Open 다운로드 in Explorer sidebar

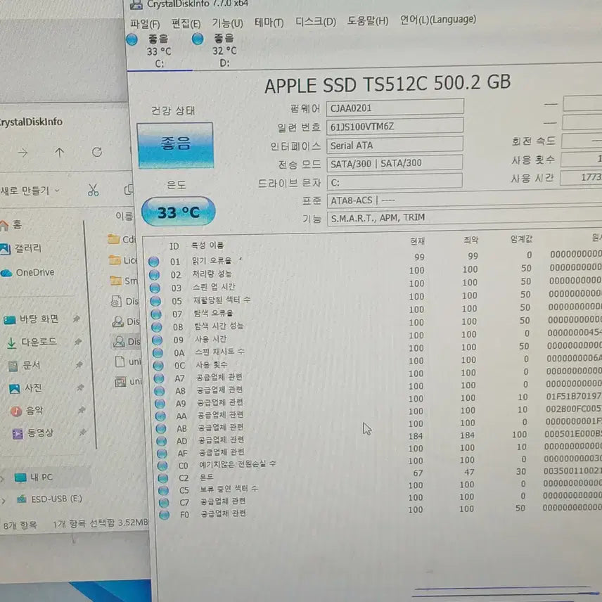[x=32, y=342]
